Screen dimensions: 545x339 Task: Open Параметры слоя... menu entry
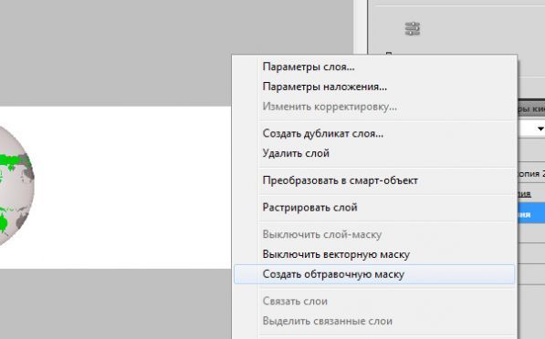[x=374, y=67]
